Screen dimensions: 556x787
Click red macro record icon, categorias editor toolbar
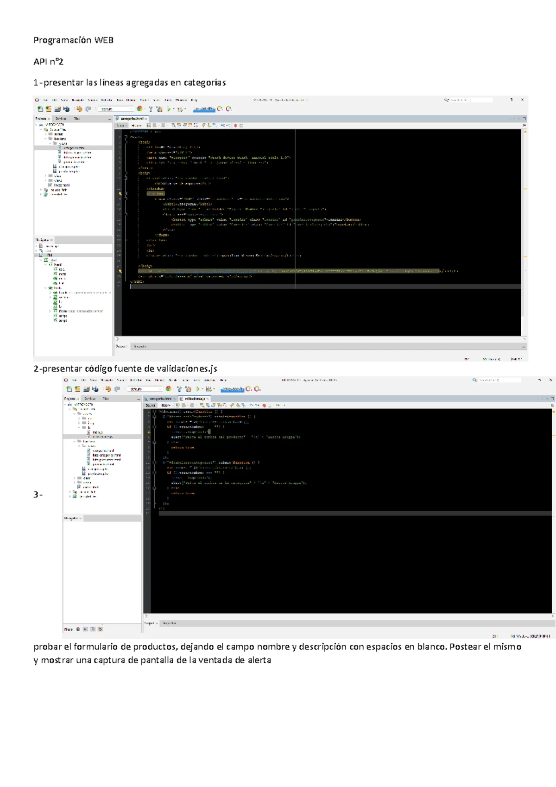[x=235, y=125]
